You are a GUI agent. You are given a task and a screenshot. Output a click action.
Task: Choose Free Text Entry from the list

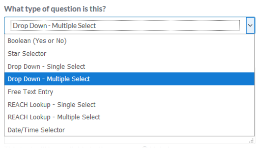tap(30, 92)
